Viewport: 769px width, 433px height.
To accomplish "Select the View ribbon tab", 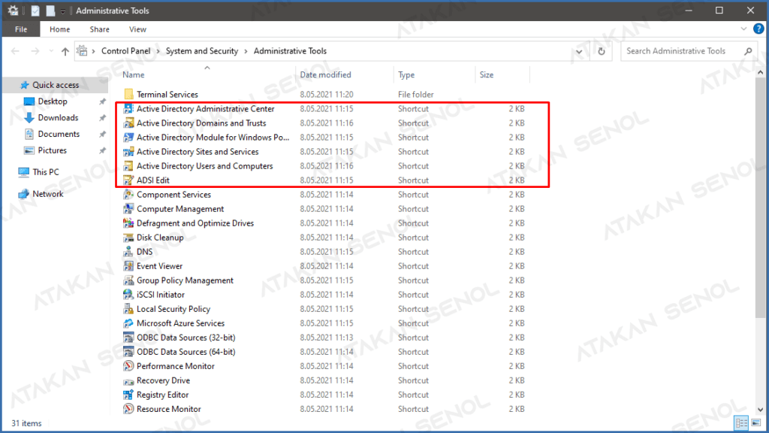I will [x=138, y=29].
